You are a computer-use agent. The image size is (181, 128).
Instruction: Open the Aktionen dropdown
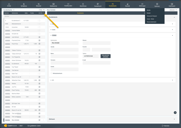coord(173,10)
